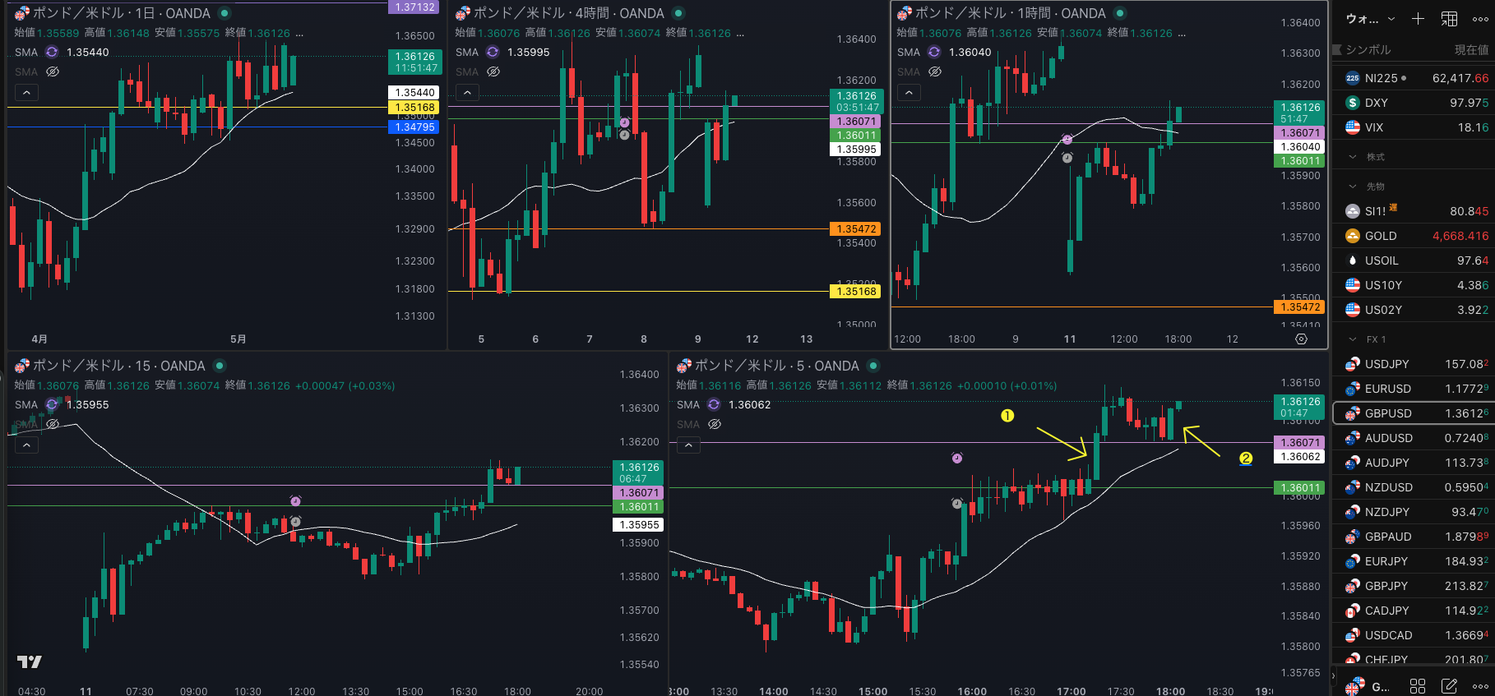Click SMA refresh icon on the daily chart
1495x696 pixels.
(x=52, y=52)
